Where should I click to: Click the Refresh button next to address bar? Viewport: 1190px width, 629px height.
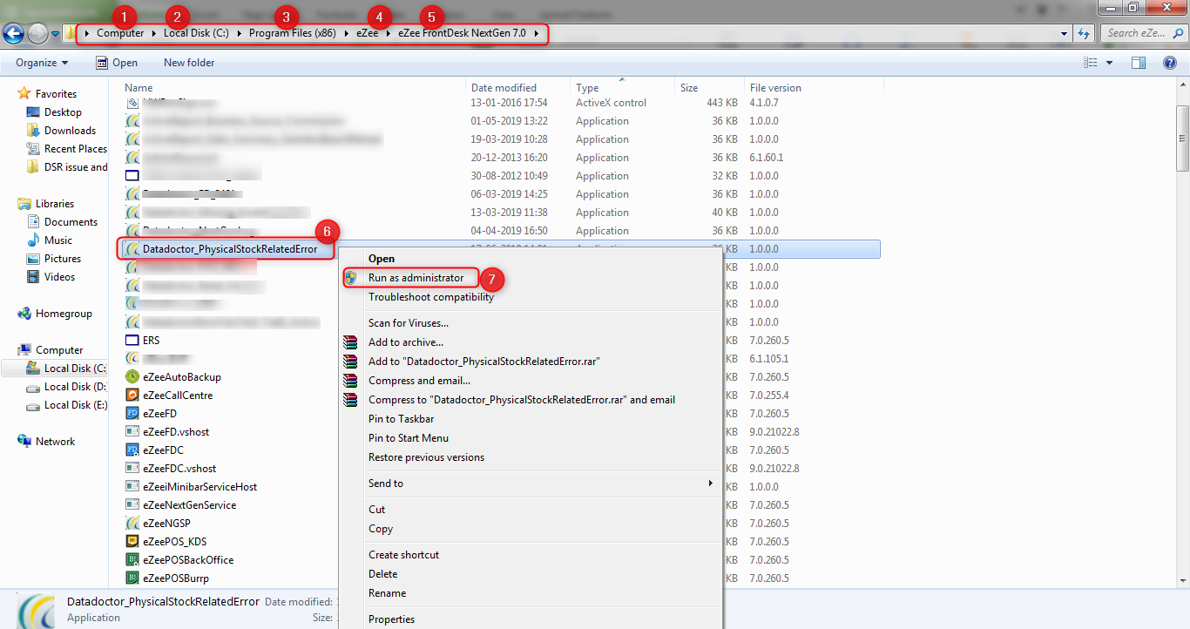pyautogui.click(x=1084, y=33)
